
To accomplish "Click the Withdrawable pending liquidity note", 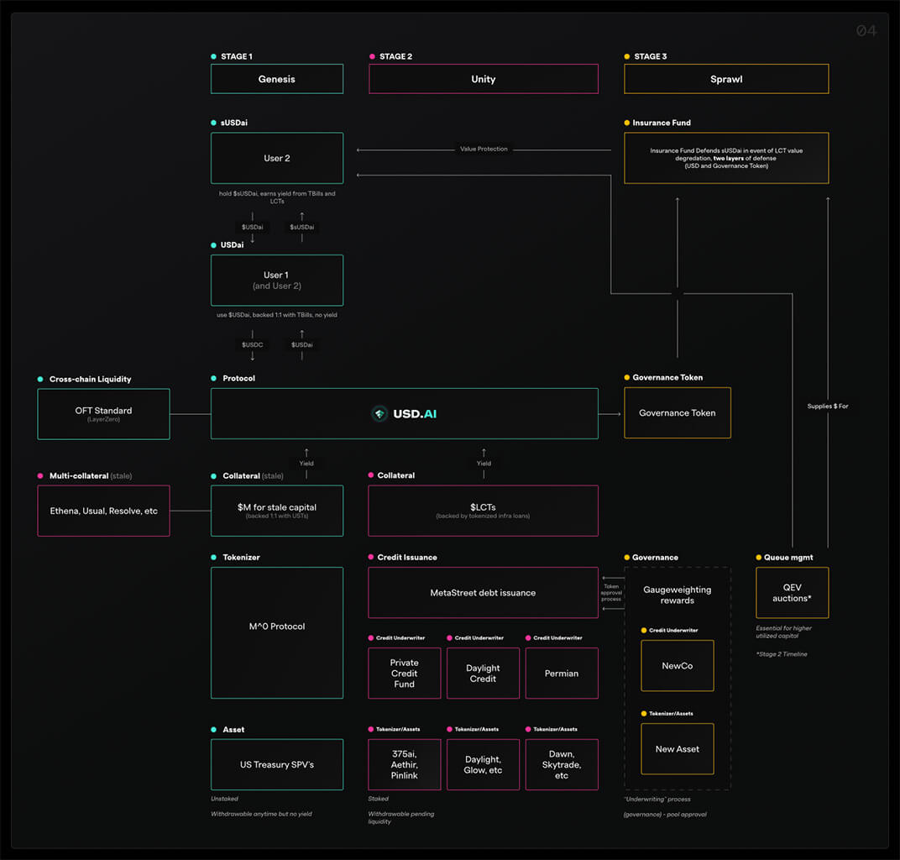I will [400, 817].
